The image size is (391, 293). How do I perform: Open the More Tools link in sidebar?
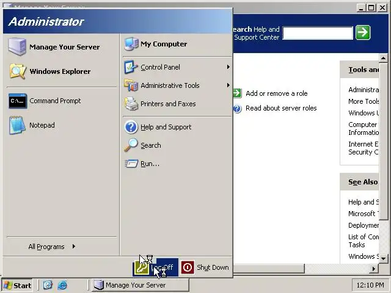(364, 101)
